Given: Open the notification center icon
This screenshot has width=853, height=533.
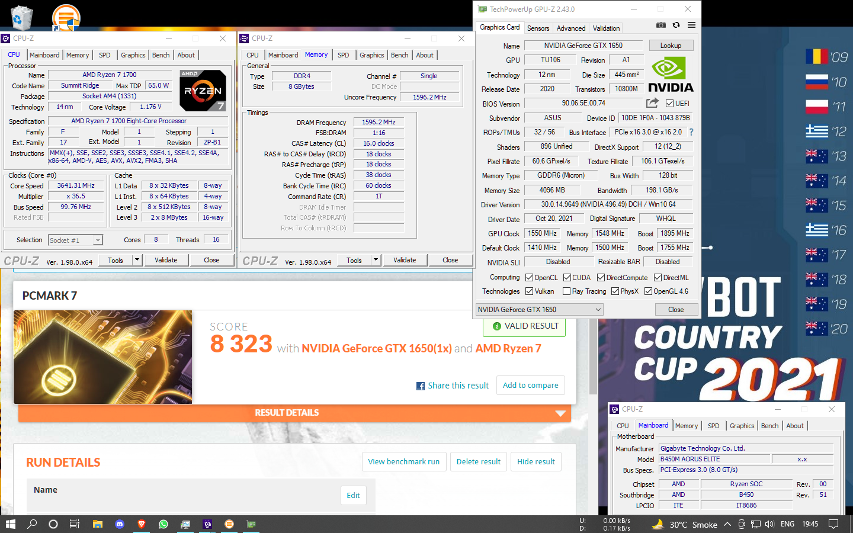Looking at the screenshot, I should [833, 524].
